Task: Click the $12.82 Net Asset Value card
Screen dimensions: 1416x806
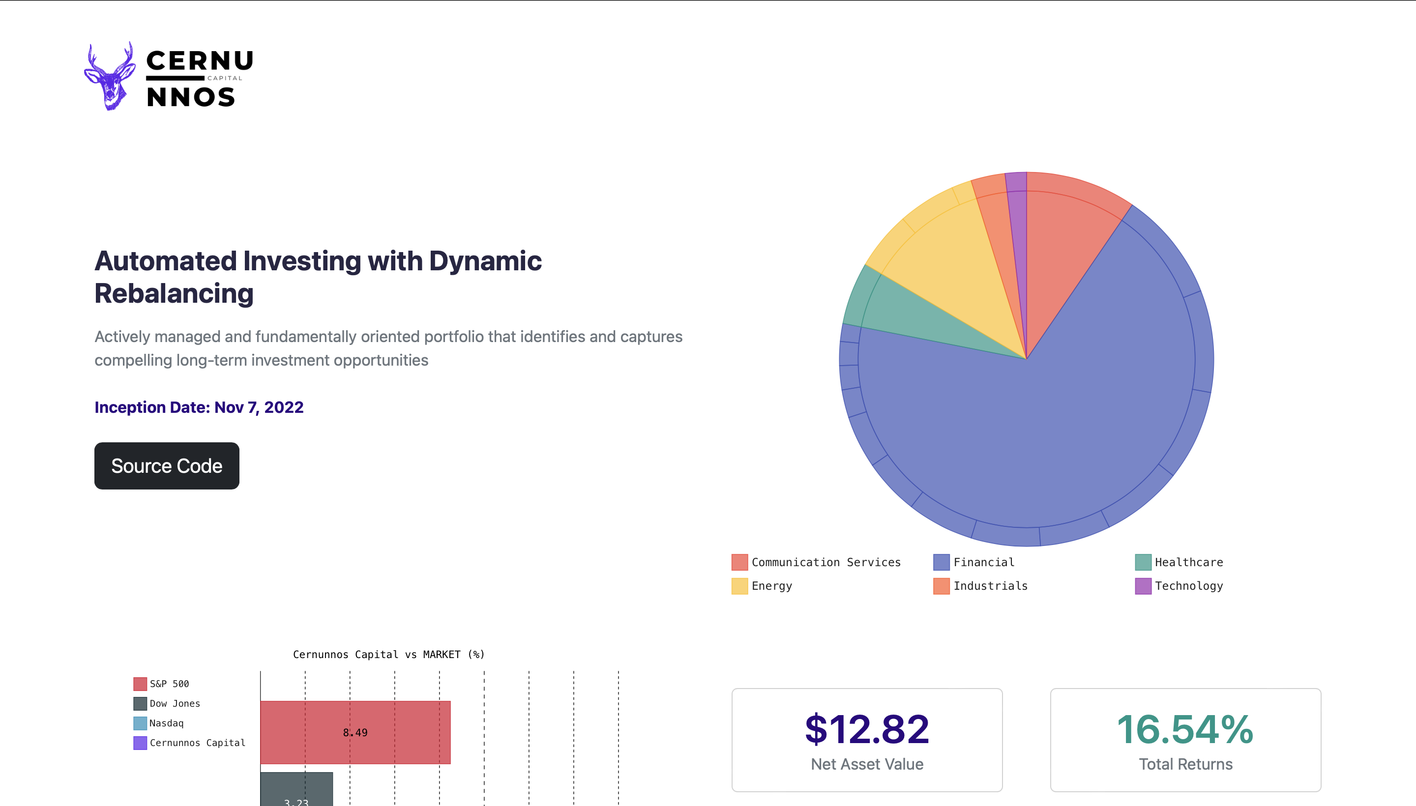Action: tap(867, 740)
